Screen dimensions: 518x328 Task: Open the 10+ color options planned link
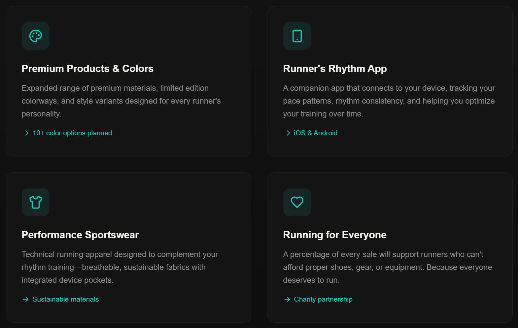click(72, 133)
